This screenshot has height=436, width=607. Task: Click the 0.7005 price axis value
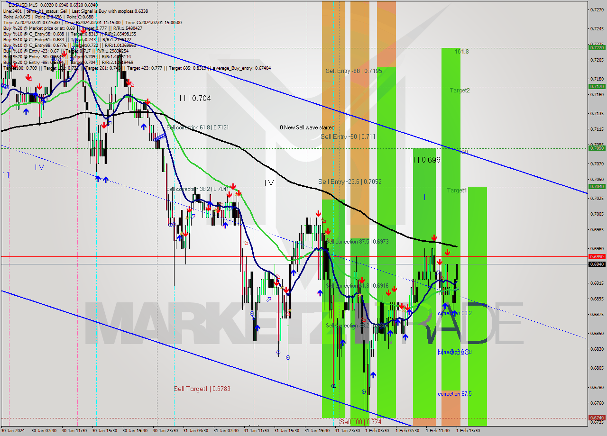point(597,214)
